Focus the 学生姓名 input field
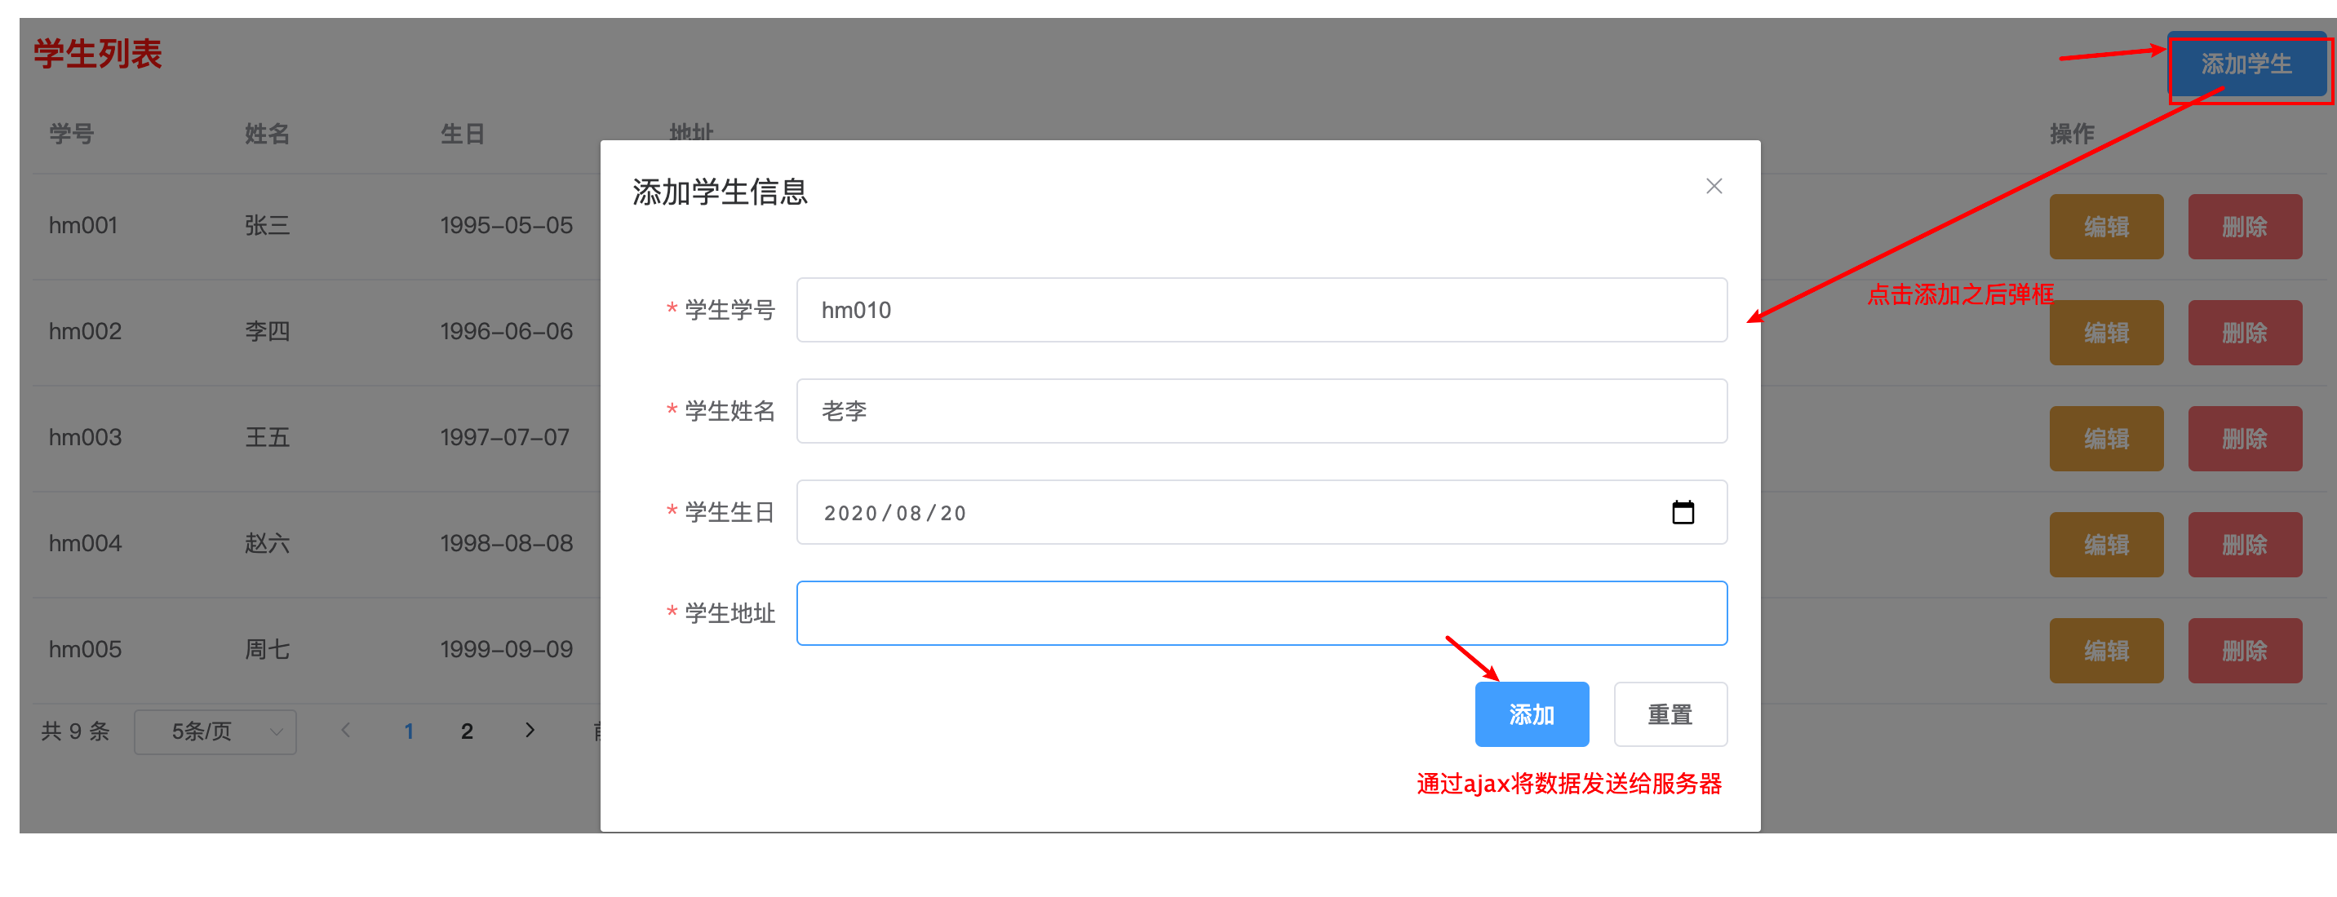 tap(1261, 411)
